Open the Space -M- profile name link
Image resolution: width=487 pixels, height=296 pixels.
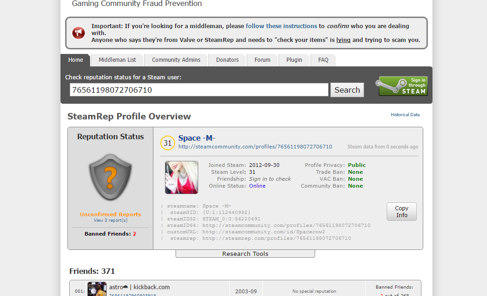pos(196,138)
